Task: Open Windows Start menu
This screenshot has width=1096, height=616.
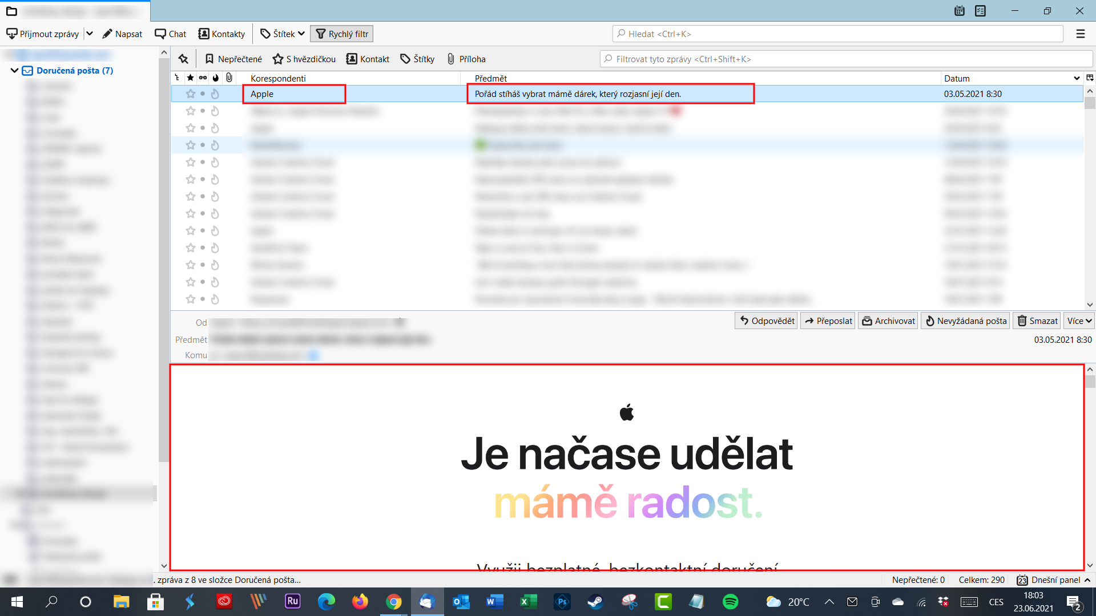Action: [x=17, y=602]
